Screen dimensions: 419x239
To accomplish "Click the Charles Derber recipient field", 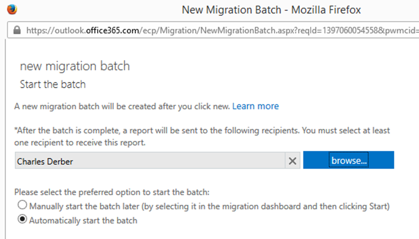I will tap(150, 161).
